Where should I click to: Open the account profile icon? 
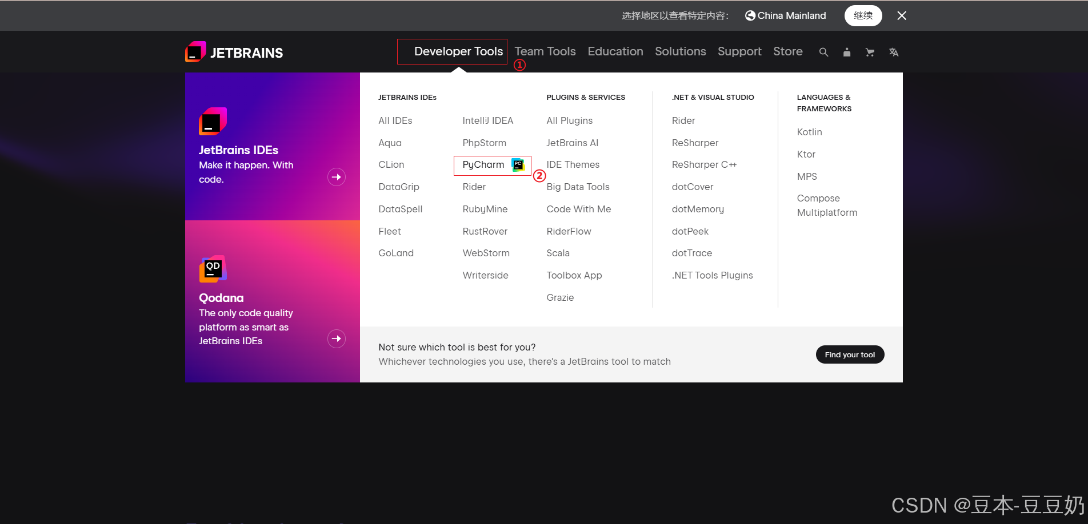click(847, 52)
